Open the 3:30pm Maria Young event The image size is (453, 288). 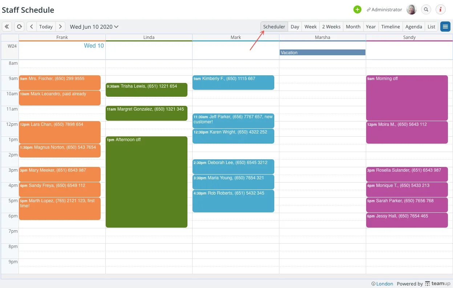coord(233,182)
